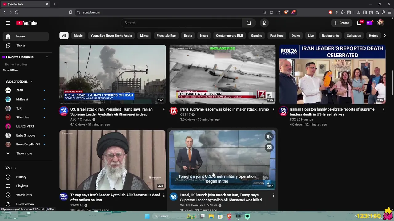Screen dimensions: 394x221
Task: Expand Subscriptions section arrow
Action: (31, 81)
